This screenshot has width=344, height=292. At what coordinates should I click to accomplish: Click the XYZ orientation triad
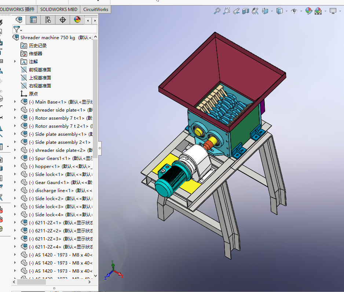114,270
